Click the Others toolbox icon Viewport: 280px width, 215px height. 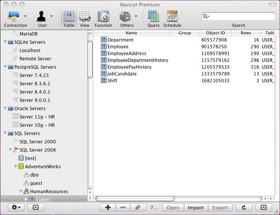[x=125, y=17]
